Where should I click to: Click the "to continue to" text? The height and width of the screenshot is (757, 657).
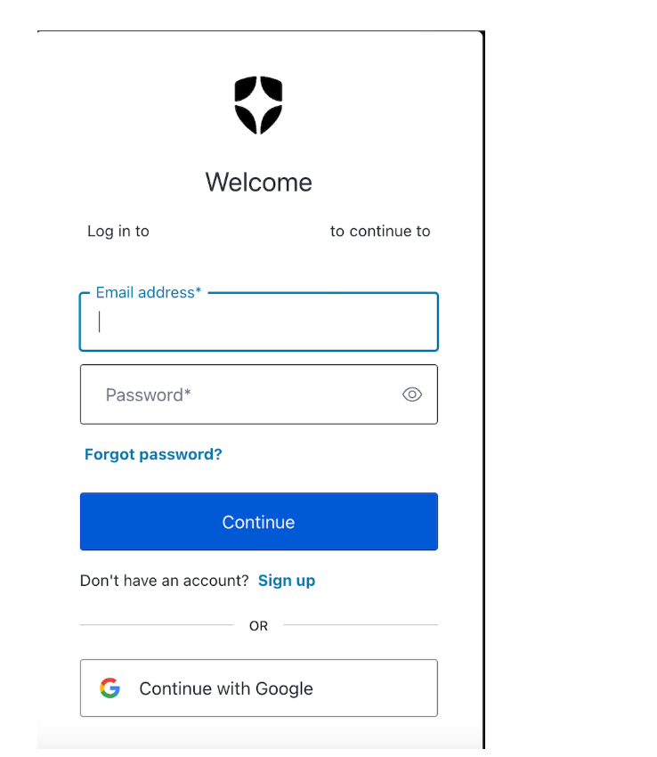coord(380,232)
